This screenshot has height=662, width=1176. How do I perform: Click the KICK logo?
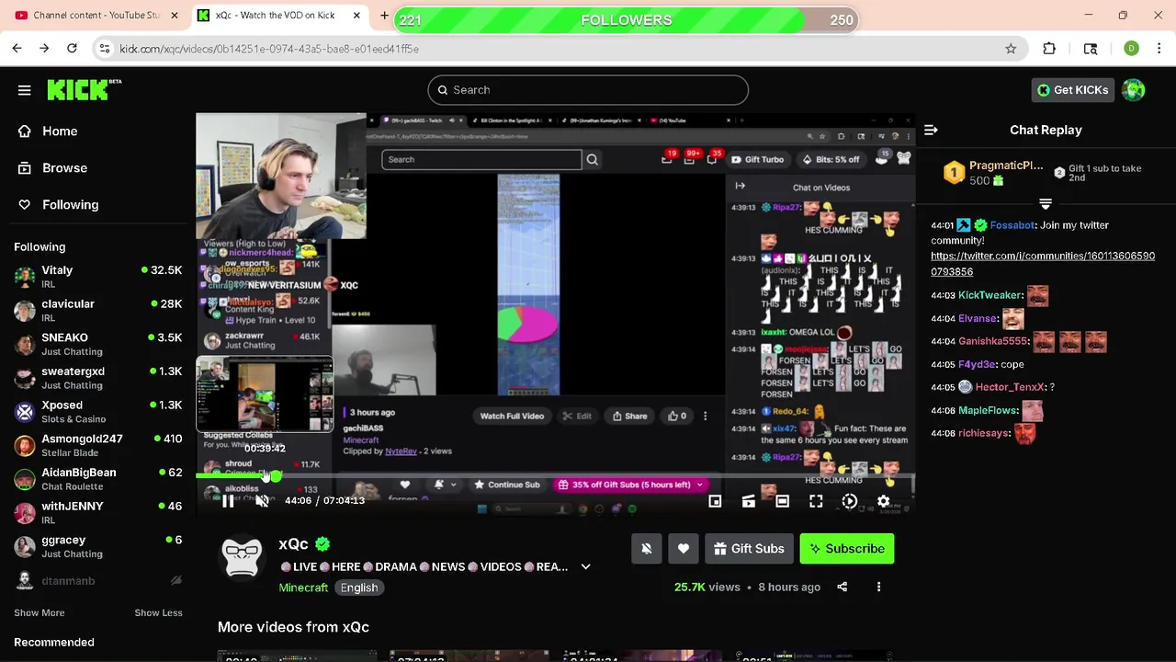pos(84,89)
